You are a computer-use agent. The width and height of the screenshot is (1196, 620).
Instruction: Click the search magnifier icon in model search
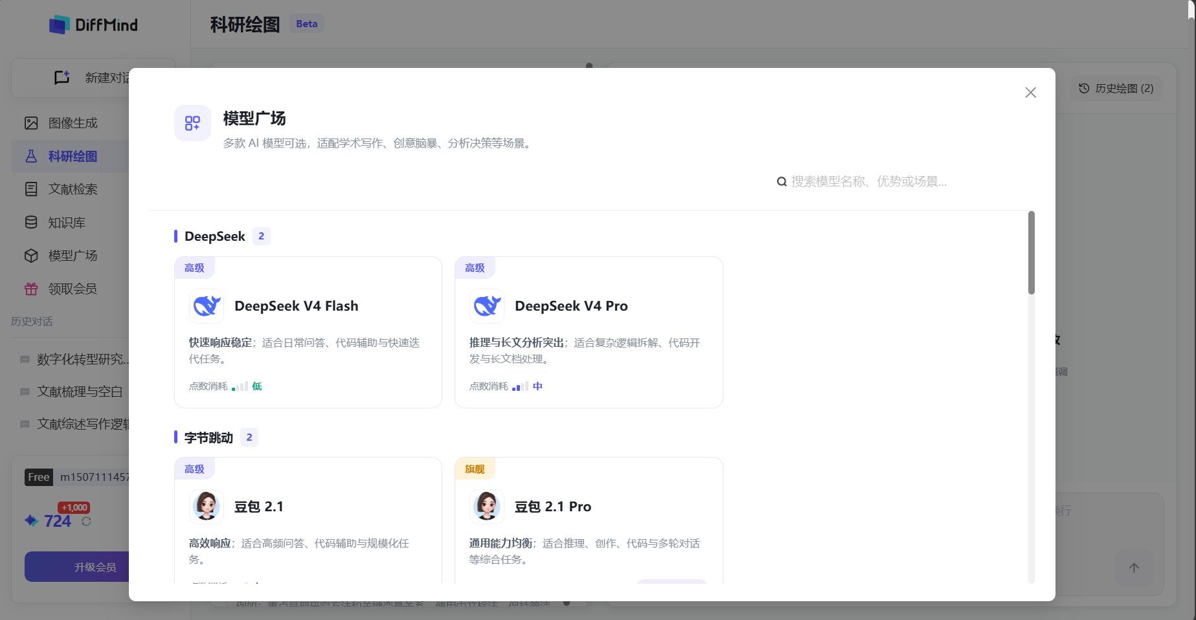click(x=782, y=182)
